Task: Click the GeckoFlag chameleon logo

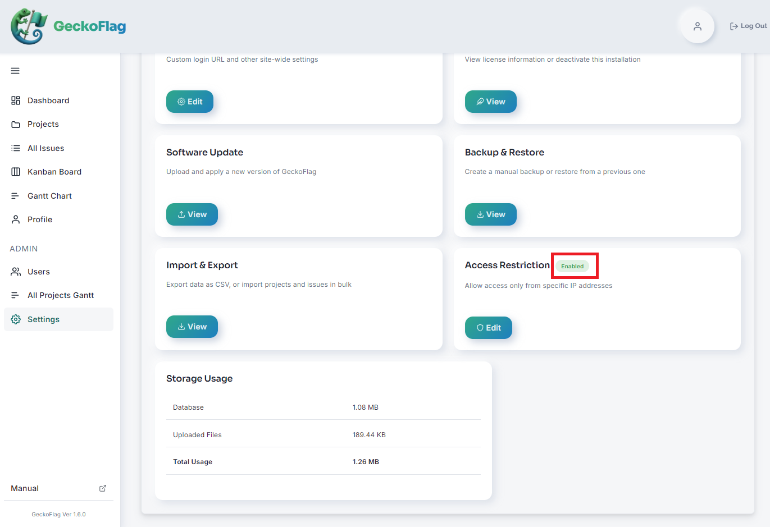Action: click(x=29, y=26)
